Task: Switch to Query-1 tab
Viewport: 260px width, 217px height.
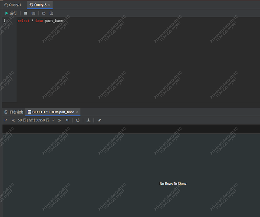Action: pyautogui.click(x=13, y=5)
